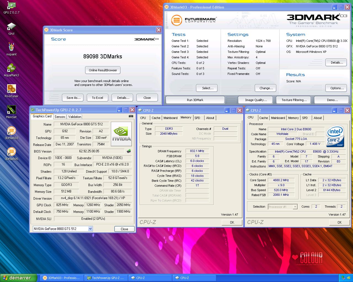Image resolution: width=353 pixels, height=282 pixels.
Task: Open the MemSet desktop shortcut
Action: coord(11,112)
